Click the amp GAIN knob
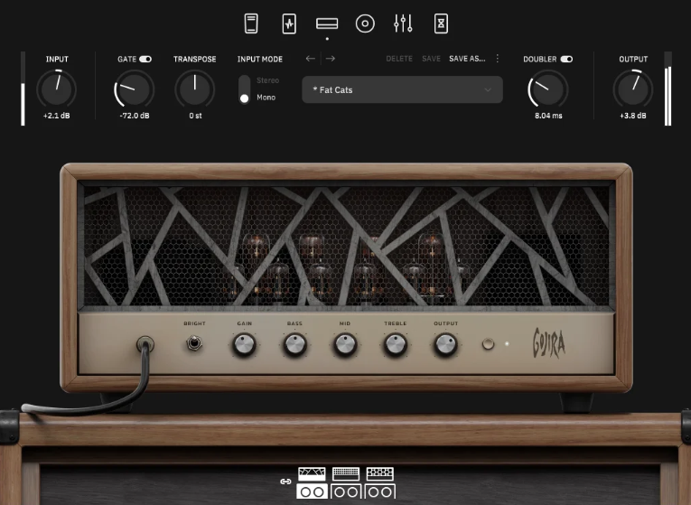The width and height of the screenshot is (691, 505). pos(244,344)
